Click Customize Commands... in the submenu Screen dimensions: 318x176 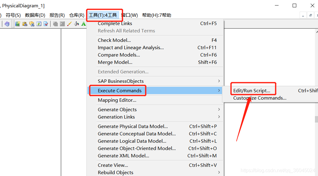[271, 98]
